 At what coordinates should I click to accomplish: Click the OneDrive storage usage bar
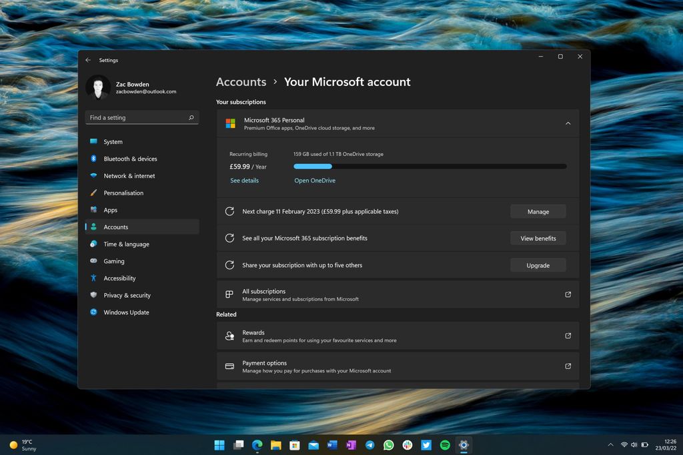pos(429,166)
